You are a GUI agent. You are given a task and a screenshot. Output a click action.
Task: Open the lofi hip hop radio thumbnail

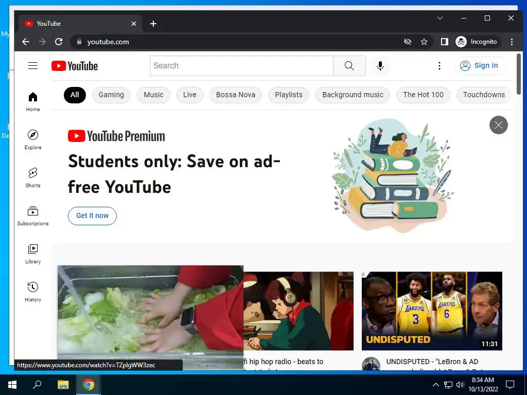tap(298, 311)
